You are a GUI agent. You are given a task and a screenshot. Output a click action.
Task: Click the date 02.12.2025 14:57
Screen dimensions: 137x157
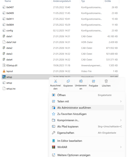coord(62,31)
